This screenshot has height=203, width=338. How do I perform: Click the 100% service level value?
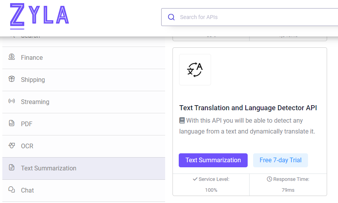pos(211,190)
